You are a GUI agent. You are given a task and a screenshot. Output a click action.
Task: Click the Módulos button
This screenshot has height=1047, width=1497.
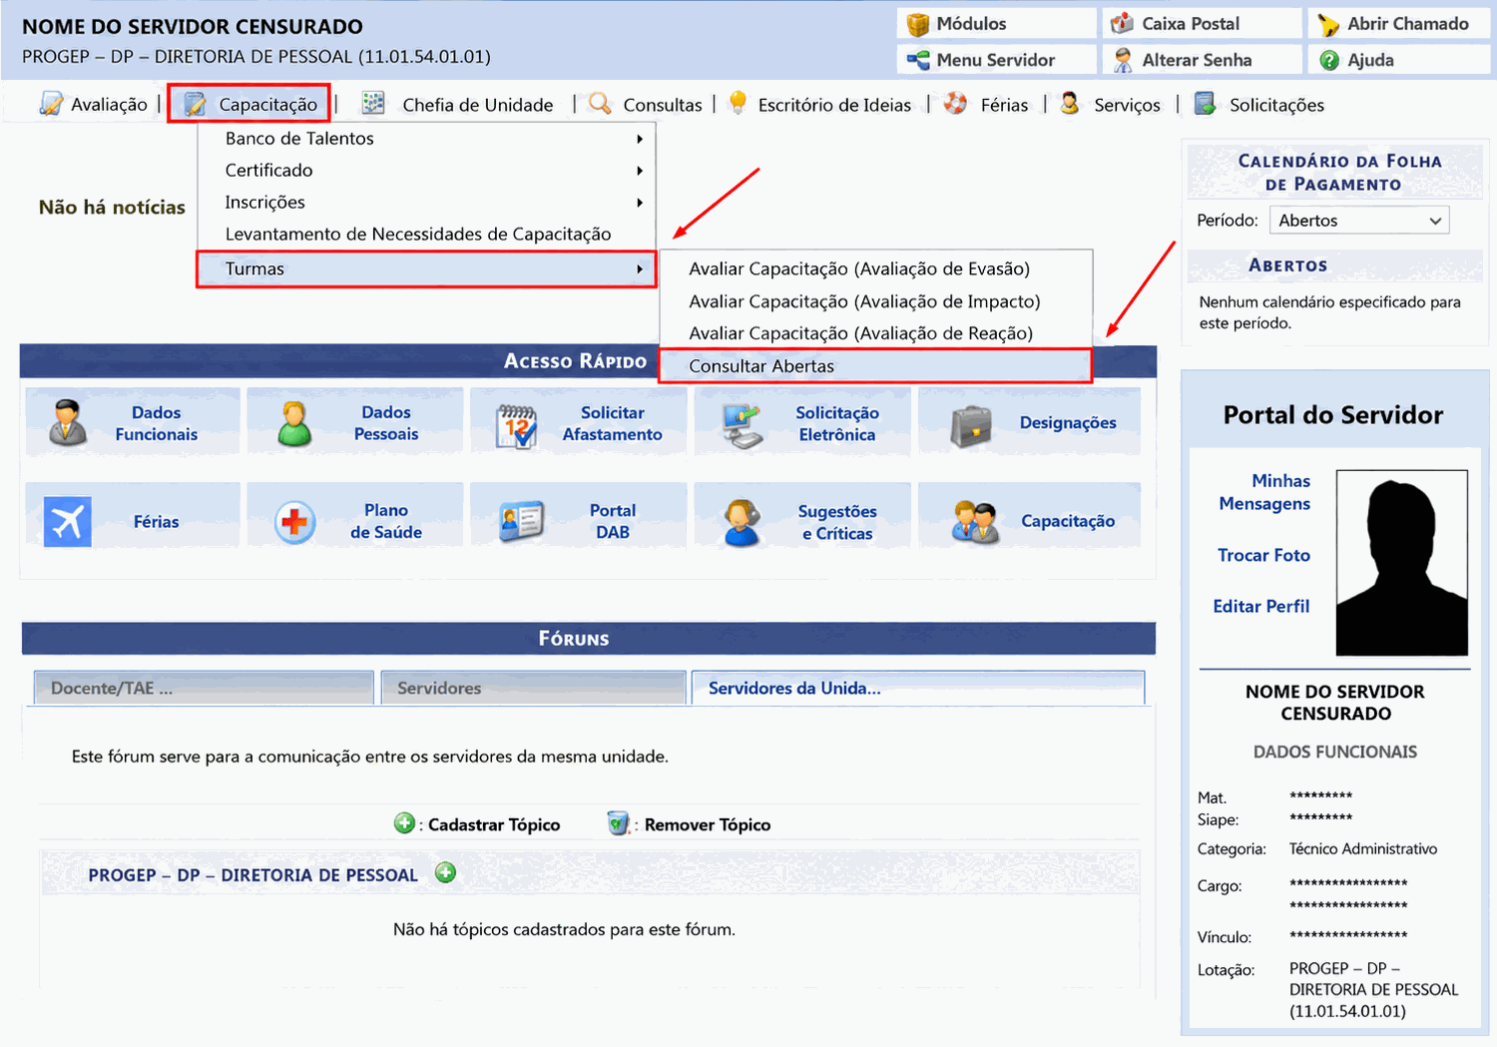click(996, 24)
